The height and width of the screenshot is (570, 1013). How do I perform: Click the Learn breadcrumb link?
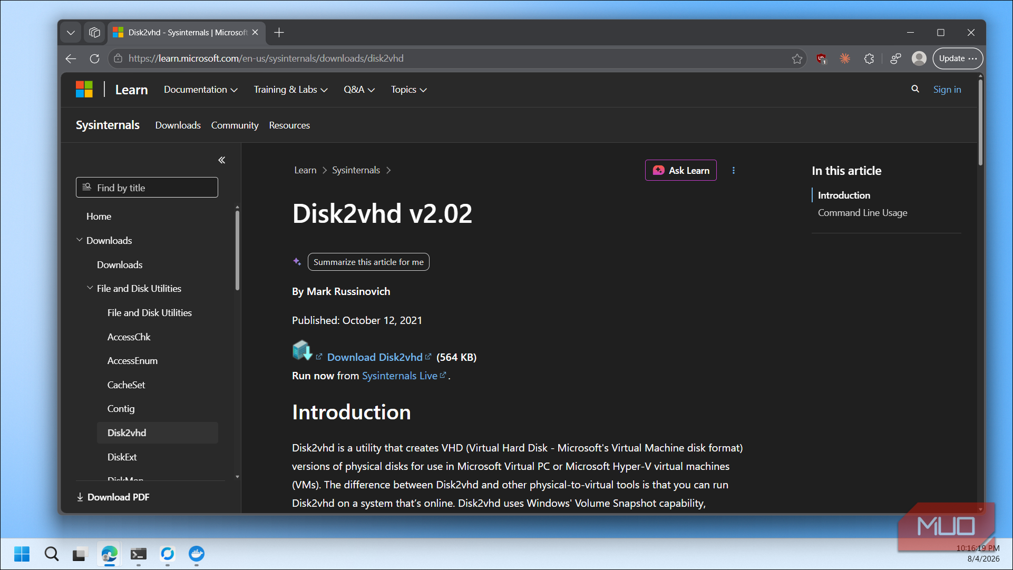pyautogui.click(x=305, y=170)
